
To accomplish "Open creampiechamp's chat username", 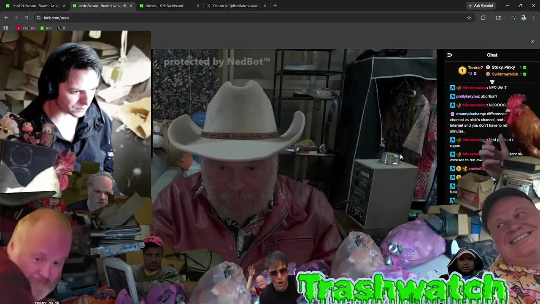I will click(471, 114).
